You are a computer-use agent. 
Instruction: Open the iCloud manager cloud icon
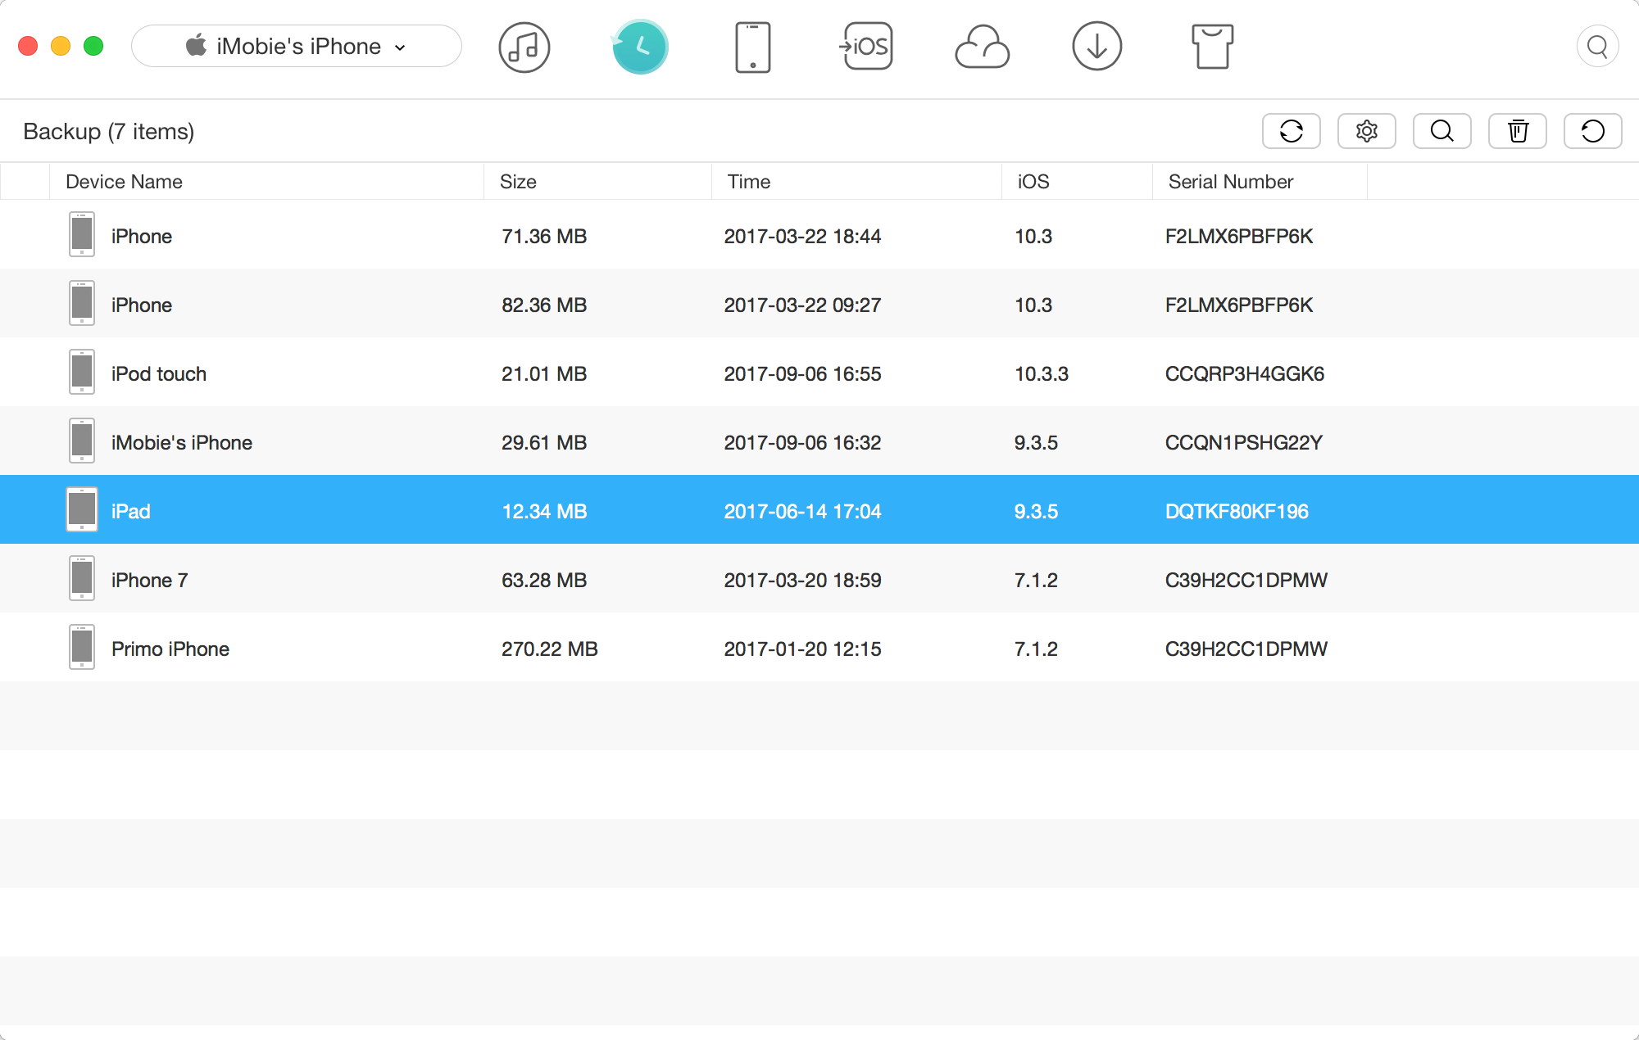pyautogui.click(x=982, y=47)
